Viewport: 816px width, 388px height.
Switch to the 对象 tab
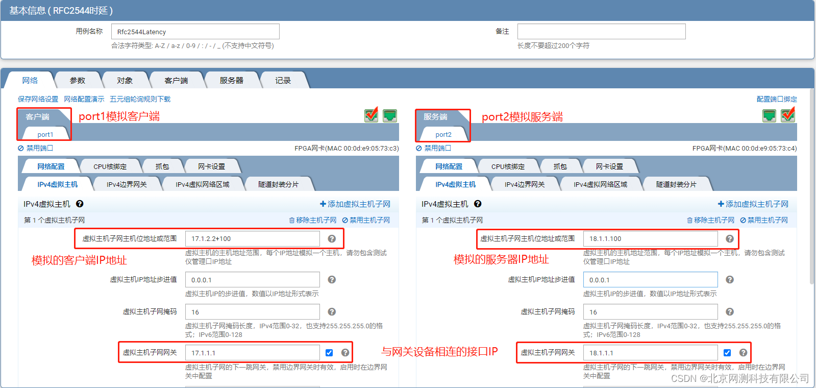pos(125,80)
